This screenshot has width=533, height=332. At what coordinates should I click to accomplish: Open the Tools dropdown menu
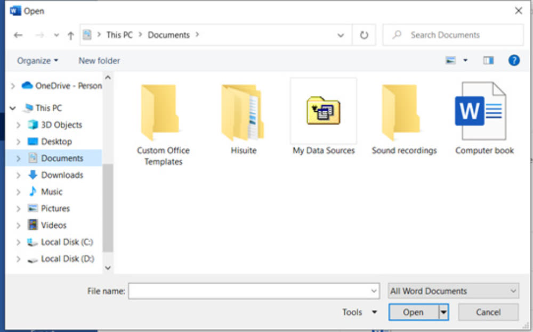click(360, 312)
